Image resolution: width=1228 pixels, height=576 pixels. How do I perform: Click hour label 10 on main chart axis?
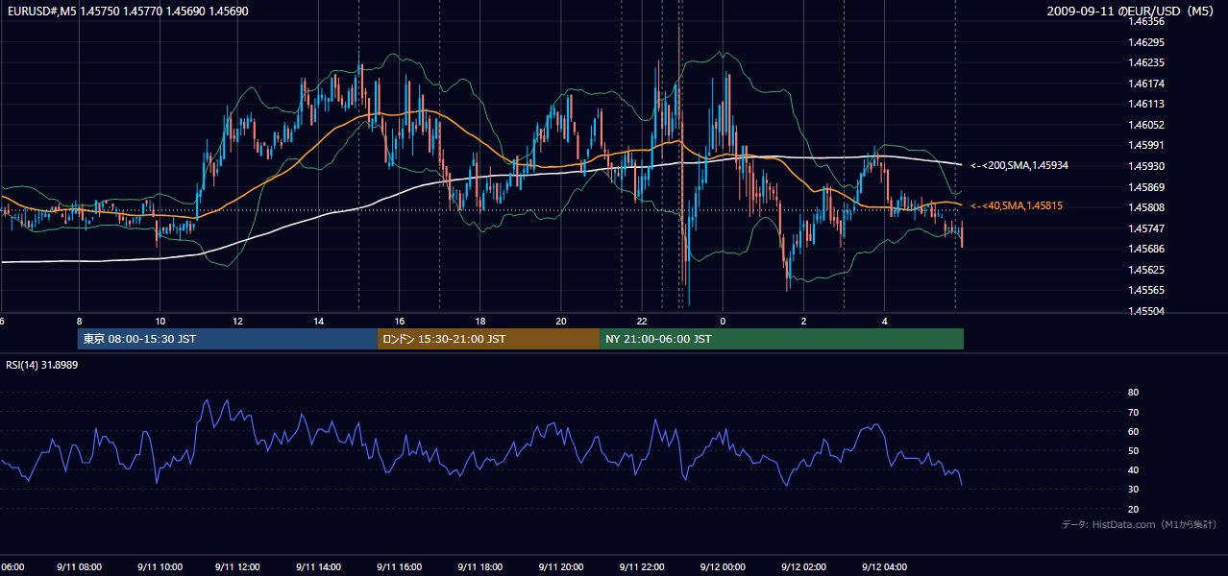[160, 321]
